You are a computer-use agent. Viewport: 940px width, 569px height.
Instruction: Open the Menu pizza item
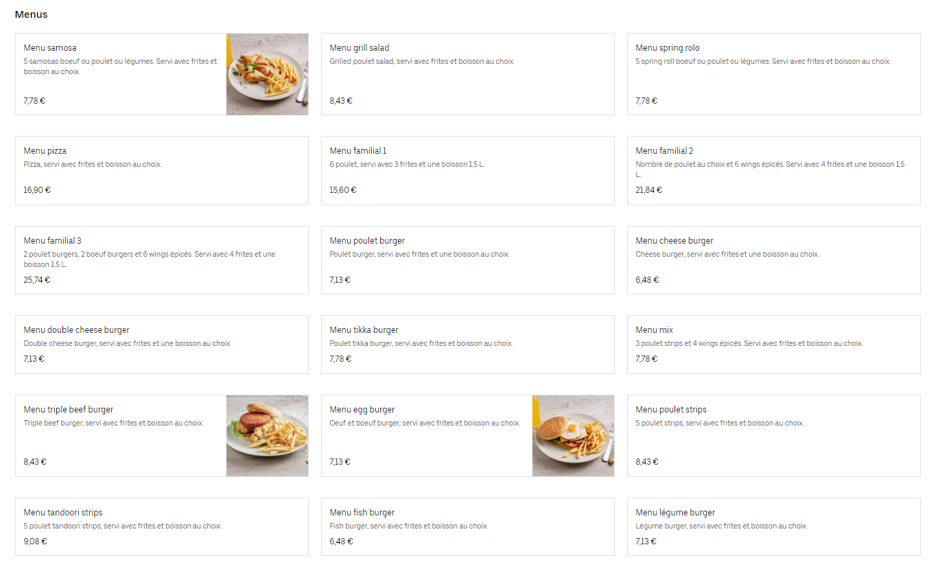[161, 170]
